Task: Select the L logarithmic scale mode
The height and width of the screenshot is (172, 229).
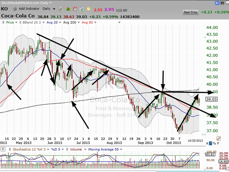Action: (x=210, y=143)
